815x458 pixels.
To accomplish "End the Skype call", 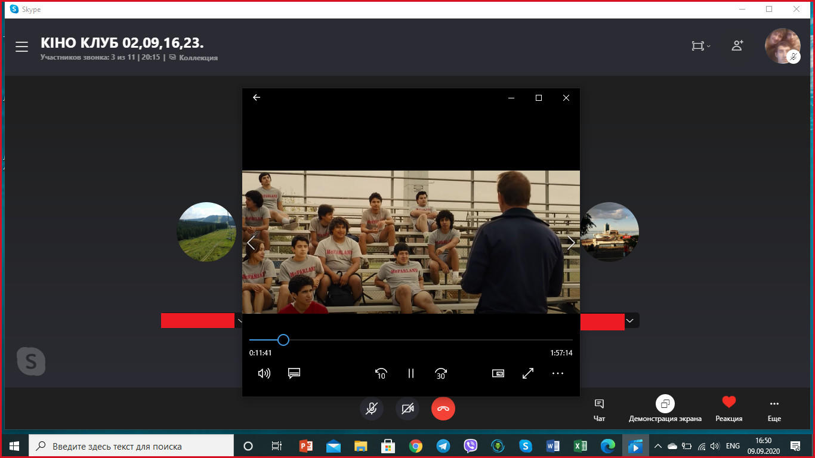I will coord(443,409).
